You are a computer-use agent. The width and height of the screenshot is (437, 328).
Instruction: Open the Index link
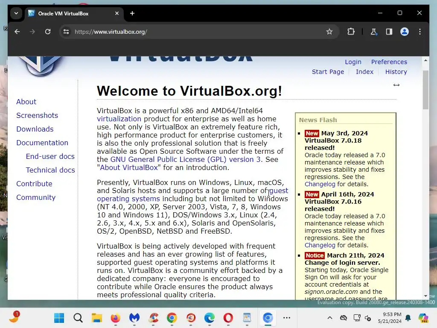click(x=364, y=72)
